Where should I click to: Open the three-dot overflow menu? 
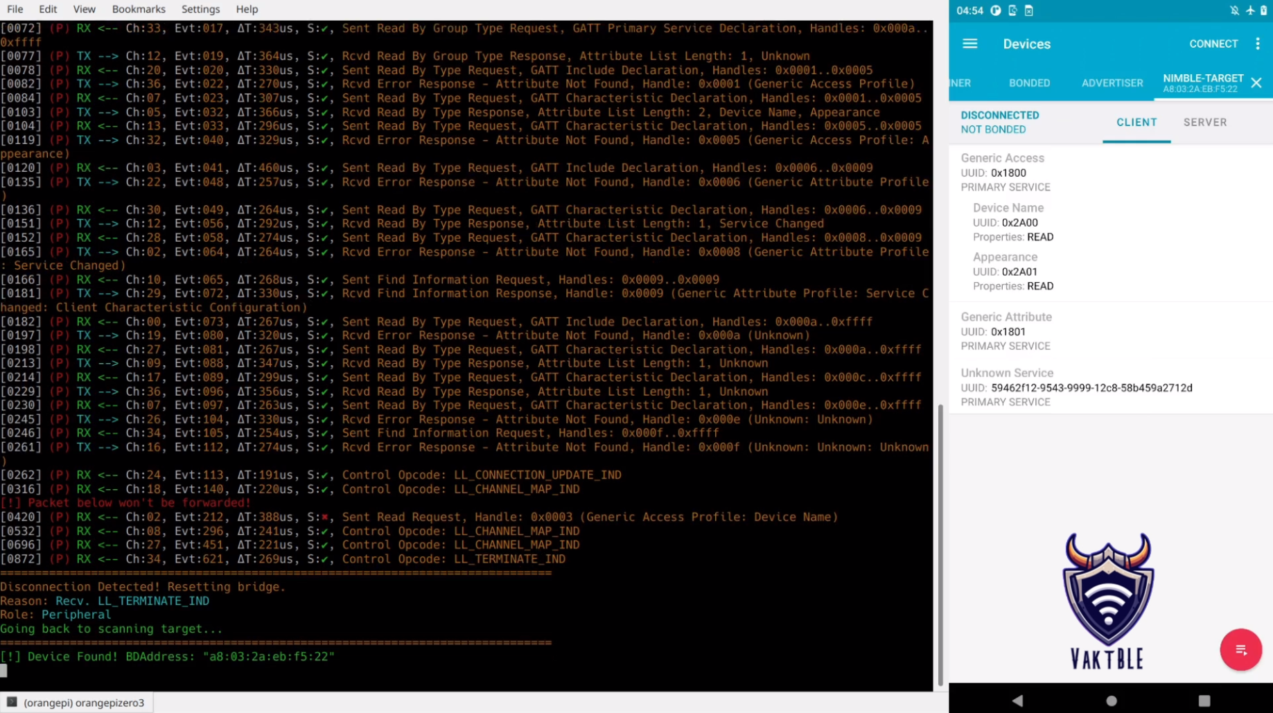point(1258,44)
